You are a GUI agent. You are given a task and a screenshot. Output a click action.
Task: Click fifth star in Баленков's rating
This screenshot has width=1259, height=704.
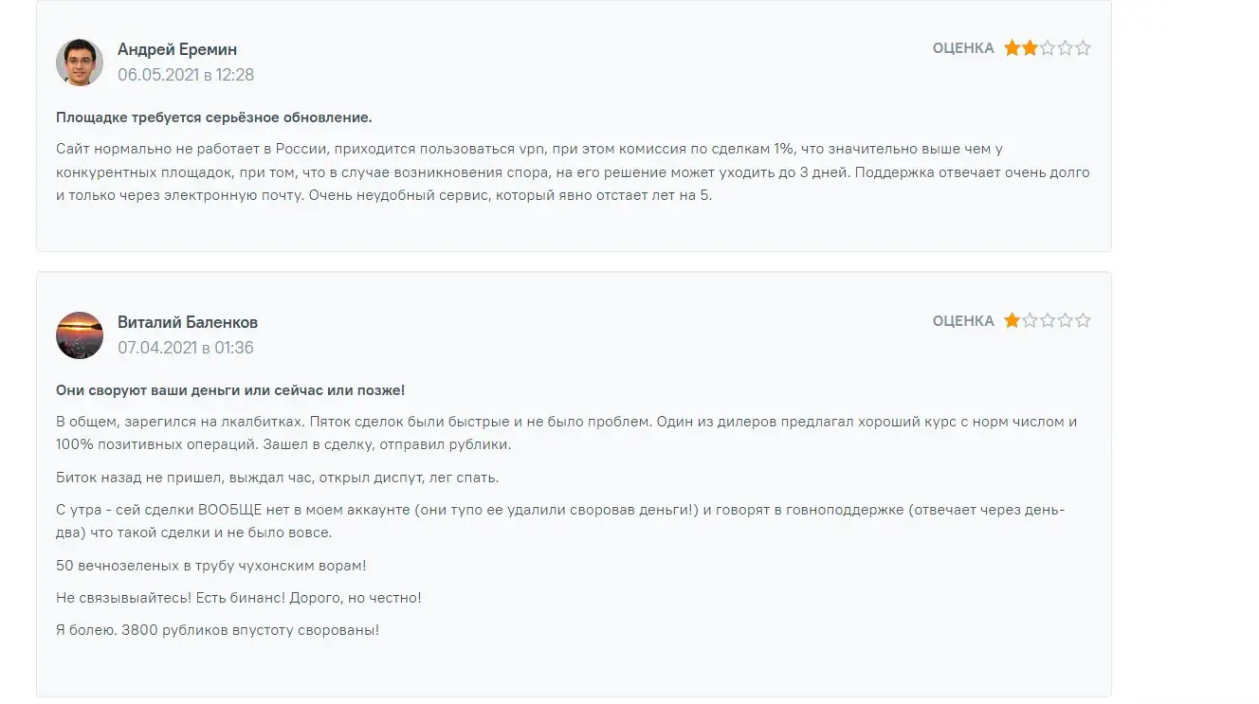(1083, 320)
